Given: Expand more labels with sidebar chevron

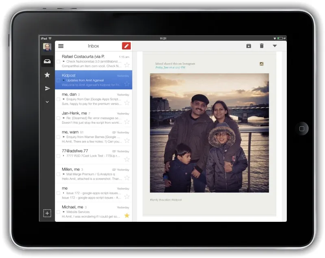Looking at the screenshot, I should tap(47, 102).
